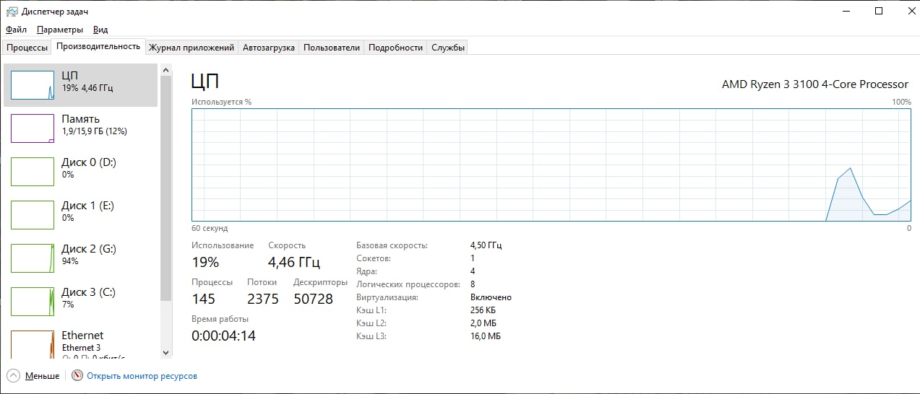
Task: Open Диск 3 (C:) performance graph
Action: tap(33, 302)
